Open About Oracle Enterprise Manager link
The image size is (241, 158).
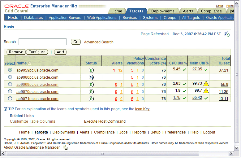(x=32, y=147)
